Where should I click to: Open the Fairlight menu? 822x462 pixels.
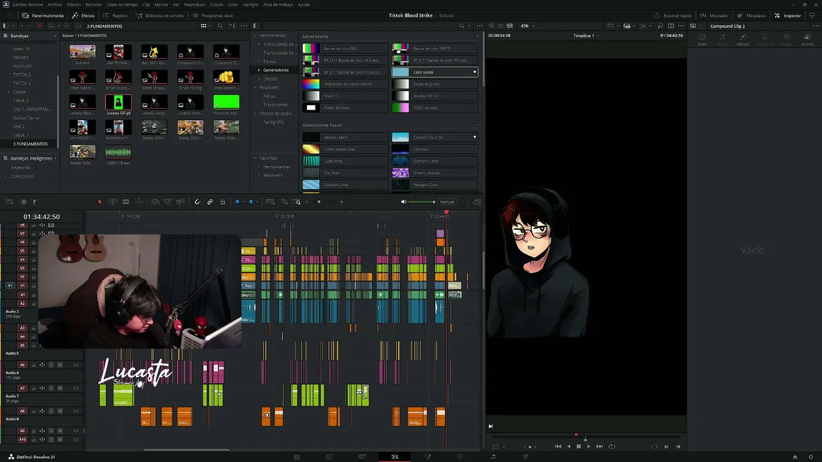pos(250,4)
